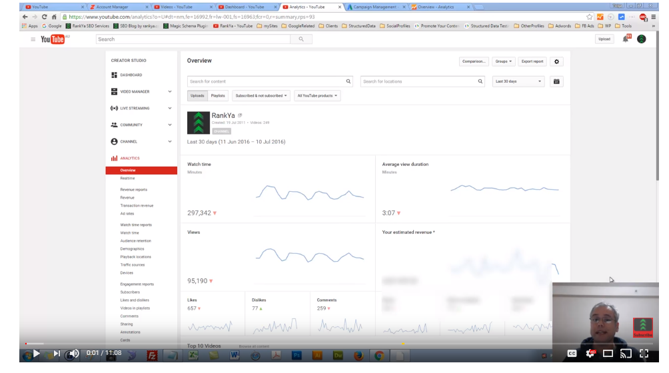Expand the Video Manager section
The width and height of the screenshot is (669, 373).
coord(170,92)
